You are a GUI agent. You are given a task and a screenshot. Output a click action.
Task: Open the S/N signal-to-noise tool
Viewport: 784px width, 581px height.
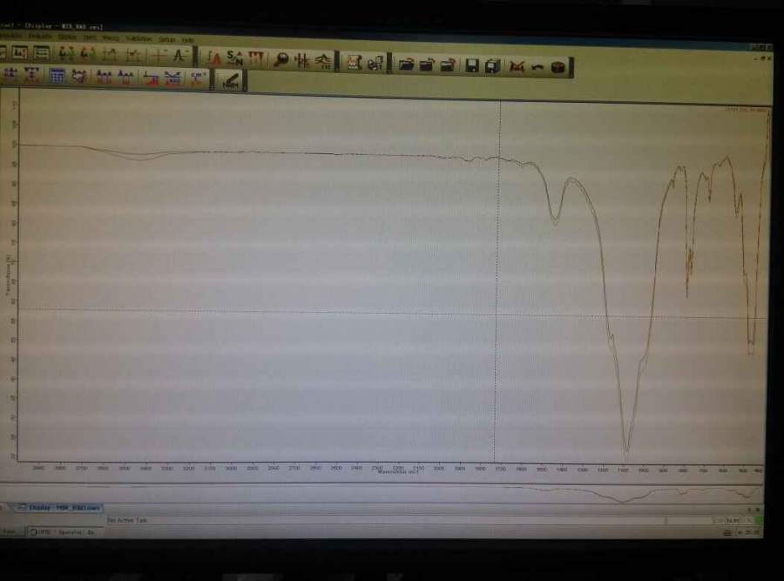point(234,58)
